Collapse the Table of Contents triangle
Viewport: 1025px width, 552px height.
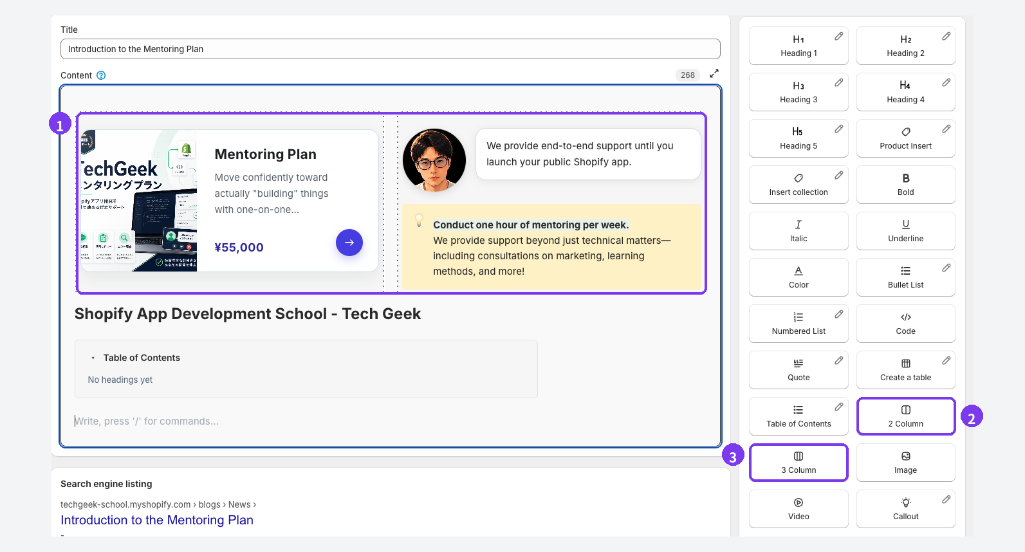(93, 358)
